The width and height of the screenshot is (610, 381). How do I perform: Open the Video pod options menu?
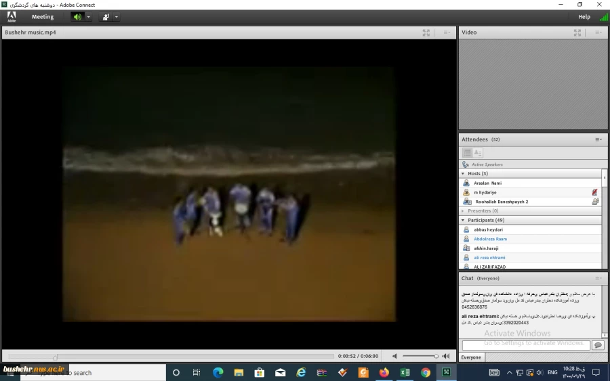(x=598, y=32)
